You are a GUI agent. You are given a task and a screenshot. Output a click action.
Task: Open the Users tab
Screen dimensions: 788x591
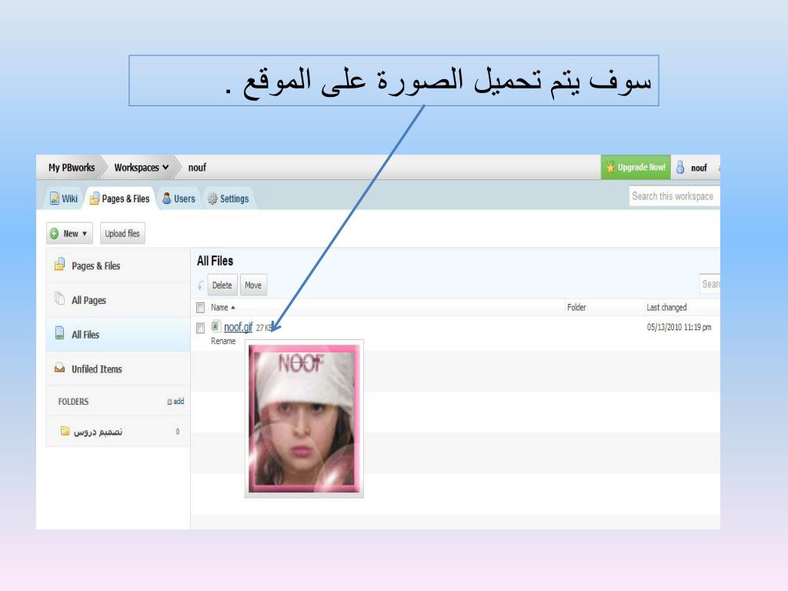click(179, 199)
